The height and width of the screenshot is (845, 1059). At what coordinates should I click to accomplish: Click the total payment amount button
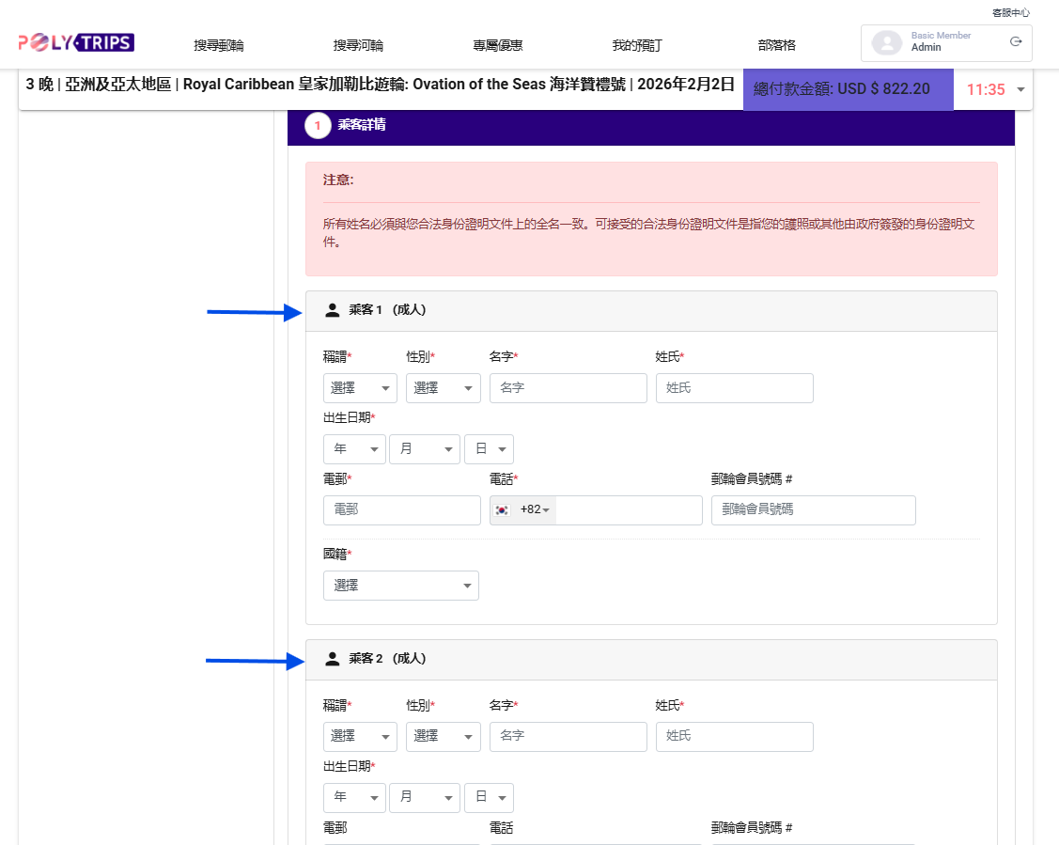[x=848, y=89]
